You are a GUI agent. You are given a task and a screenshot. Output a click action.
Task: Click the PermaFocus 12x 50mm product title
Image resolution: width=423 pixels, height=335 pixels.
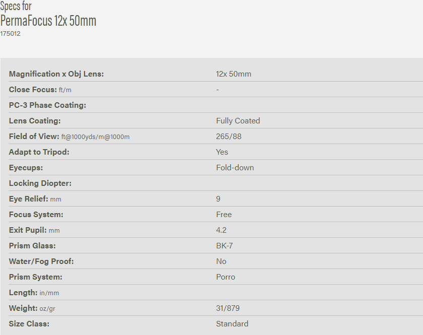coord(48,21)
